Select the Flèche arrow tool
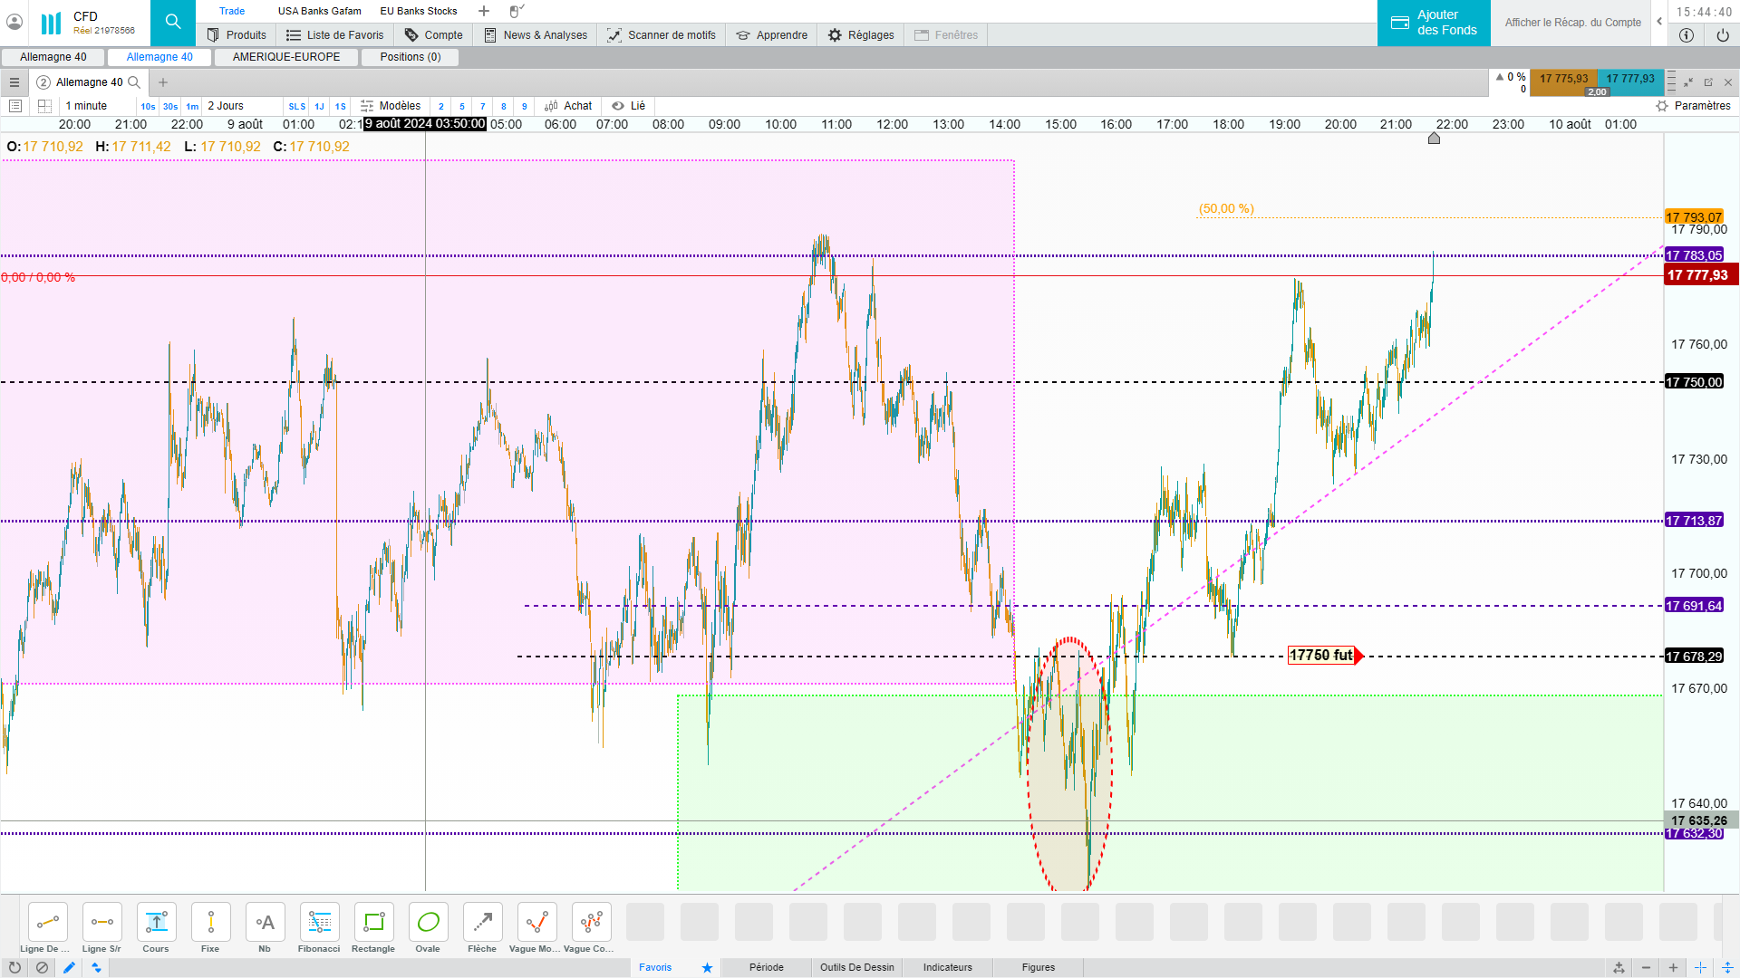 [x=482, y=924]
